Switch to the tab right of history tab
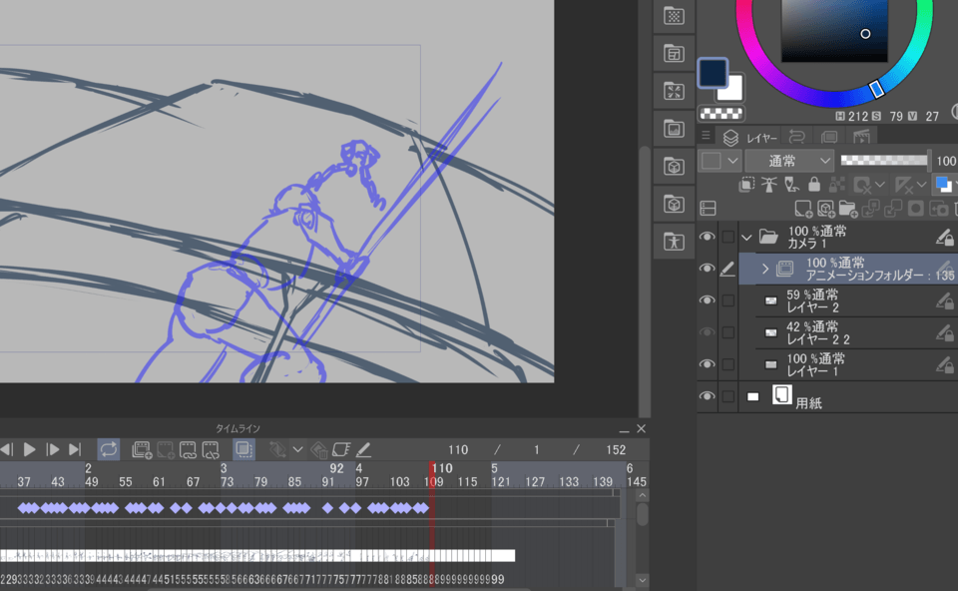Screen dimensions: 958x591 tap(829, 137)
